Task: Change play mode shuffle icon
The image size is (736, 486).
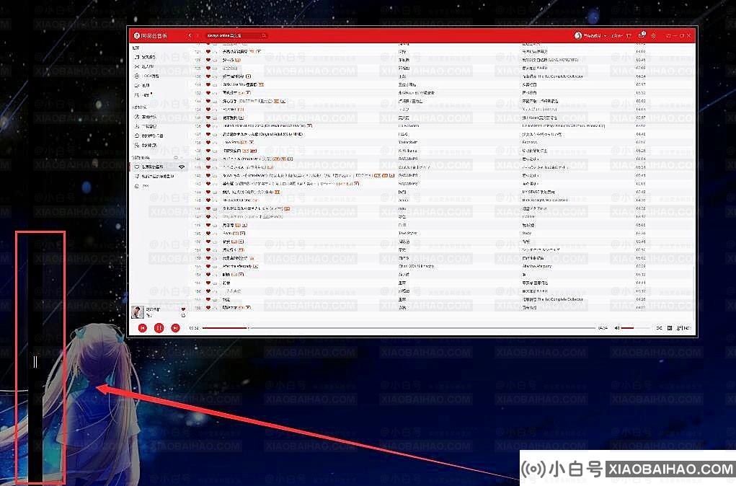Action: [659, 328]
